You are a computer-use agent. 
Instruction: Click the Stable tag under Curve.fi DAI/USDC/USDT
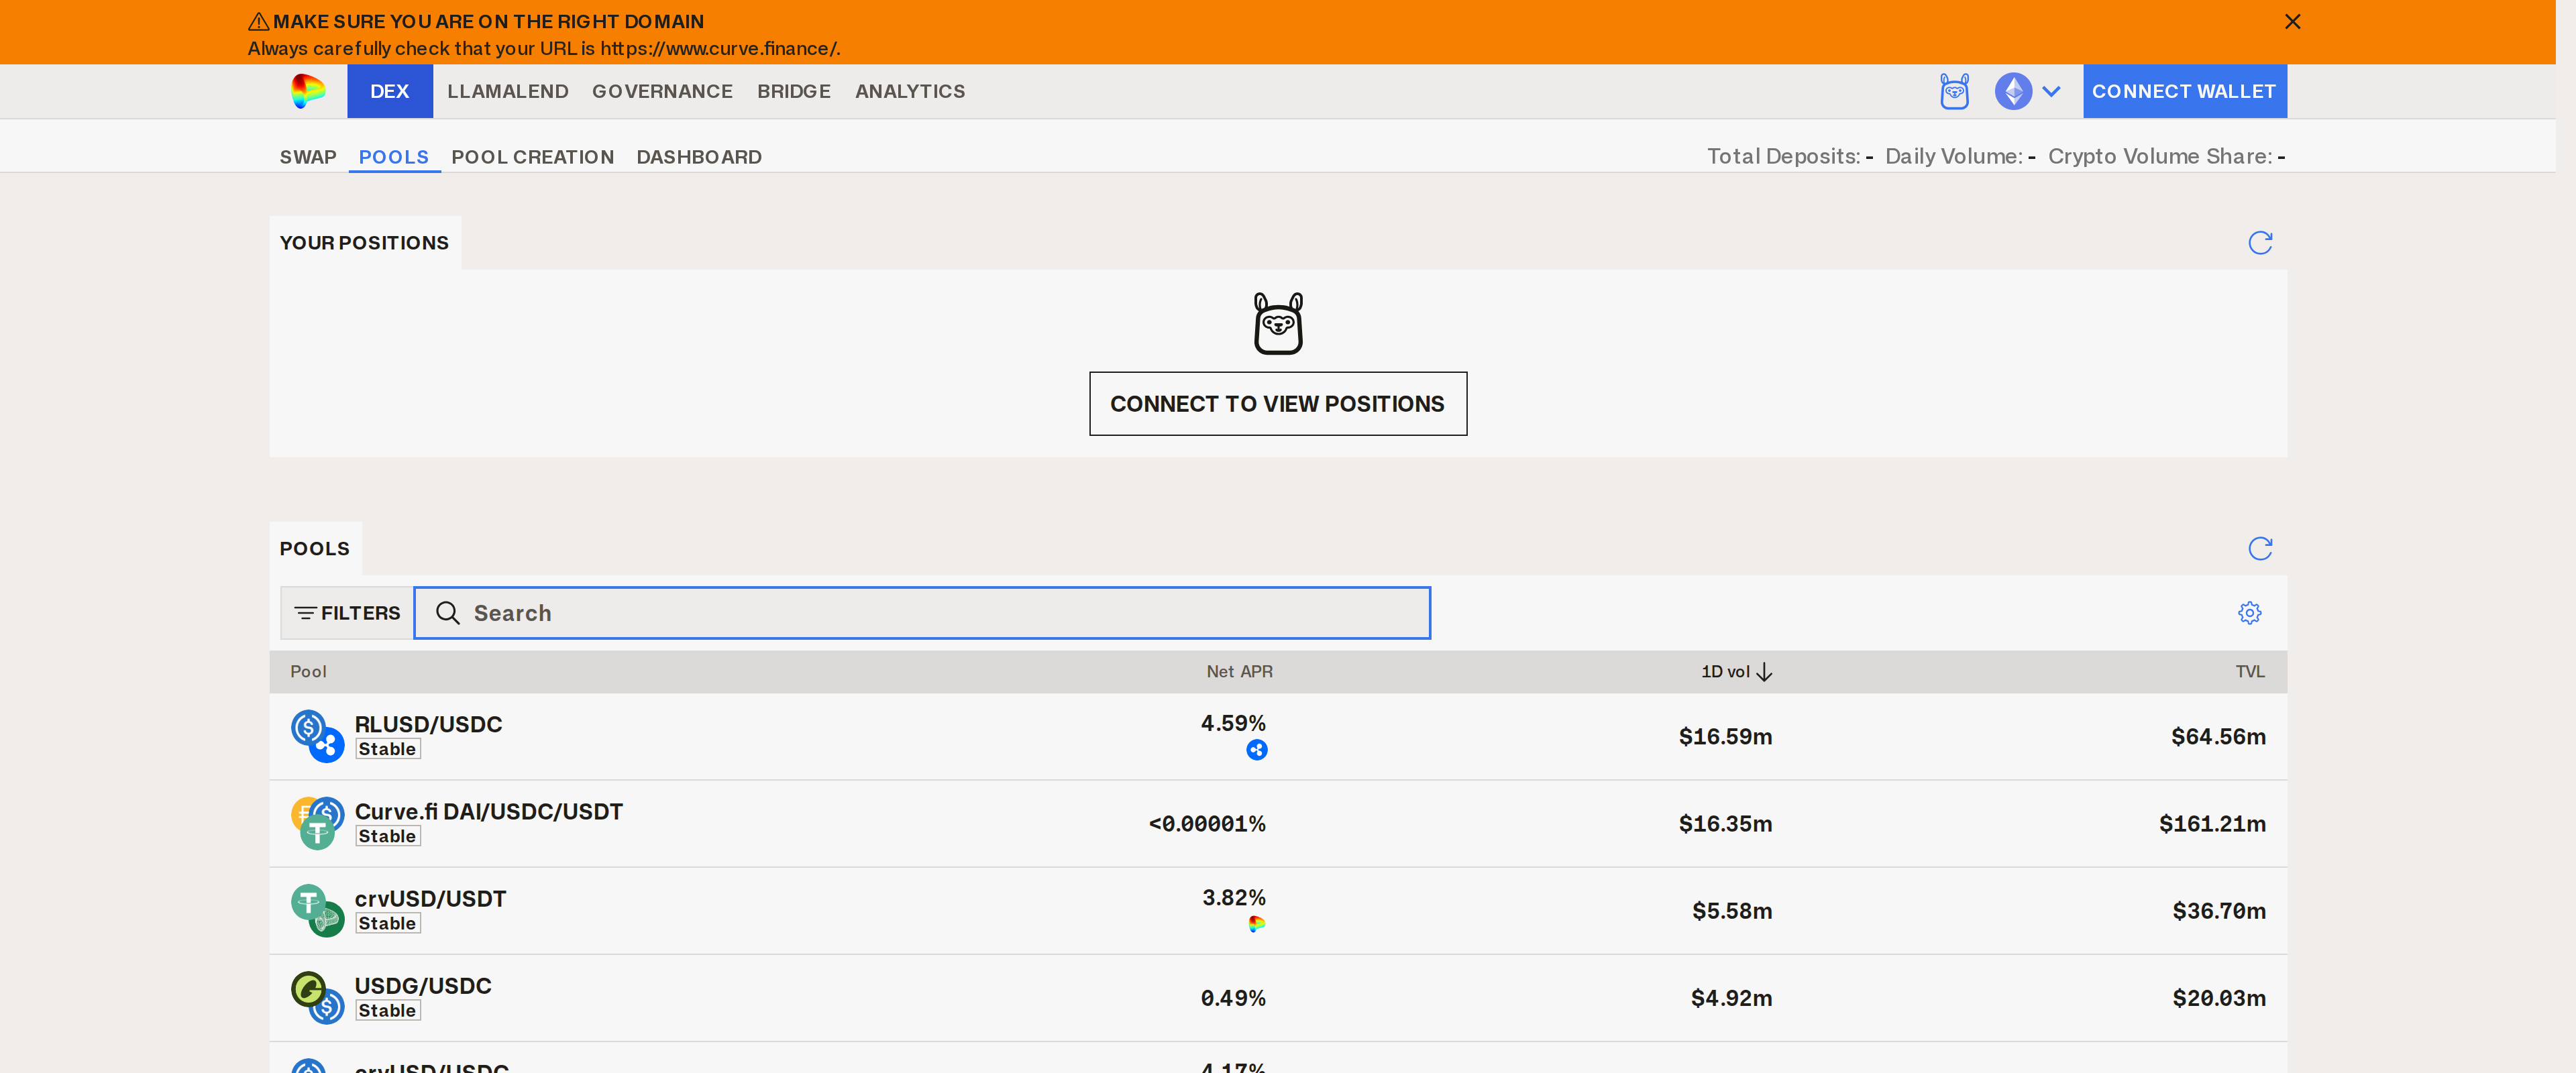[388, 836]
